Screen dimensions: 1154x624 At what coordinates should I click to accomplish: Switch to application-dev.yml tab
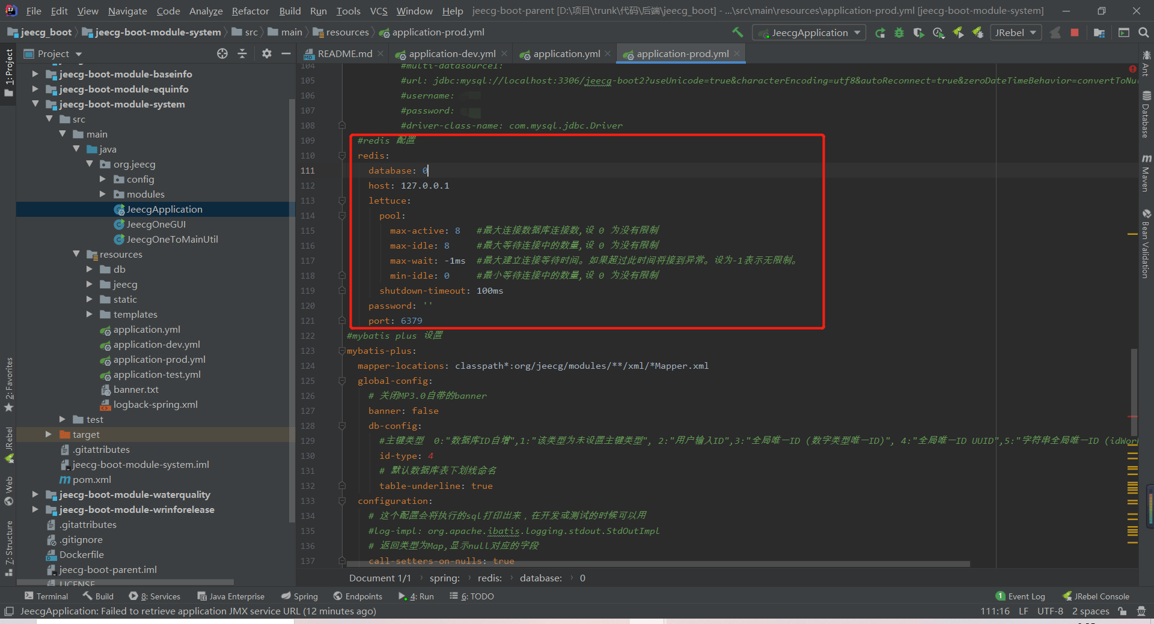(x=451, y=54)
